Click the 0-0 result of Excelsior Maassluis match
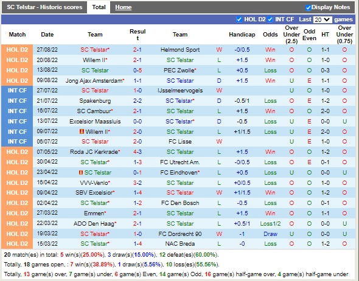The height and width of the screenshot is (281, 359). point(138,122)
